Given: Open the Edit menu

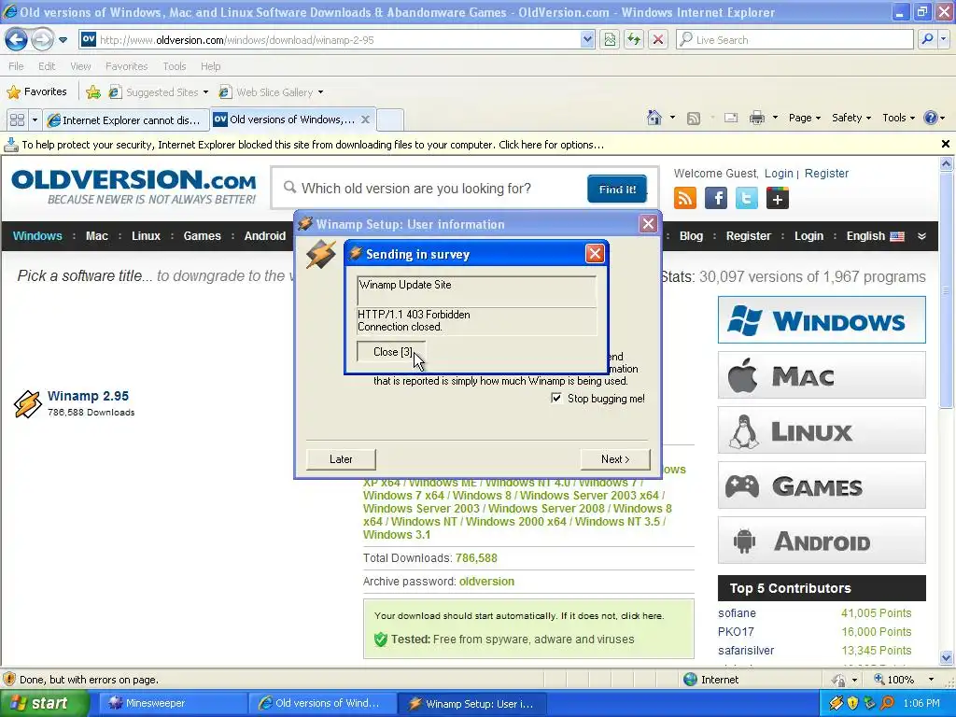Looking at the screenshot, I should coord(47,66).
